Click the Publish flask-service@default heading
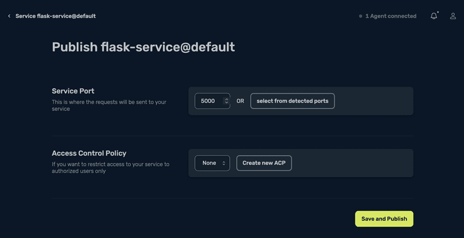 click(x=143, y=47)
